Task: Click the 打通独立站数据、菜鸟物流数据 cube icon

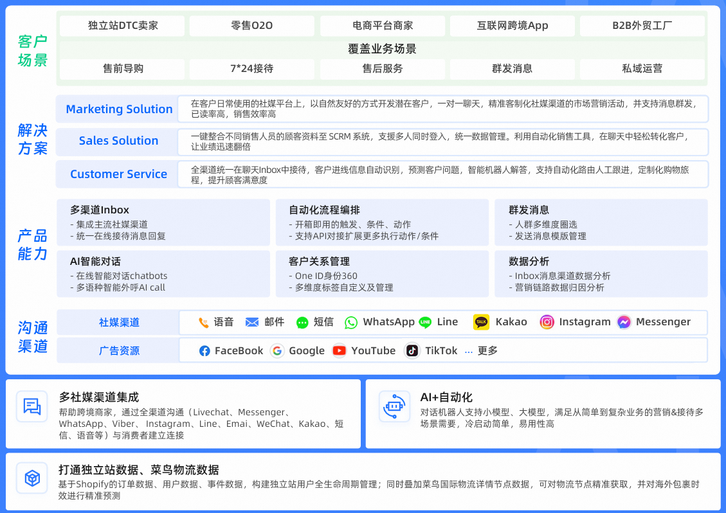Action: [33, 478]
